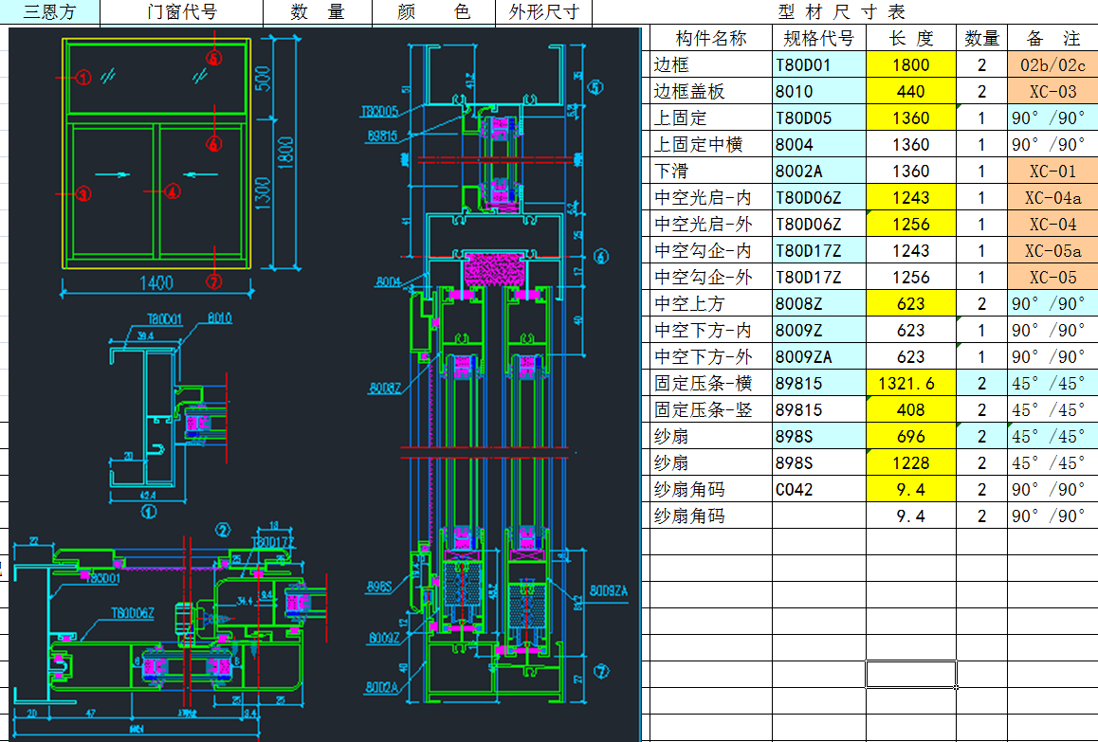Select the remark cell "02b/02c"

pyautogui.click(x=1052, y=65)
